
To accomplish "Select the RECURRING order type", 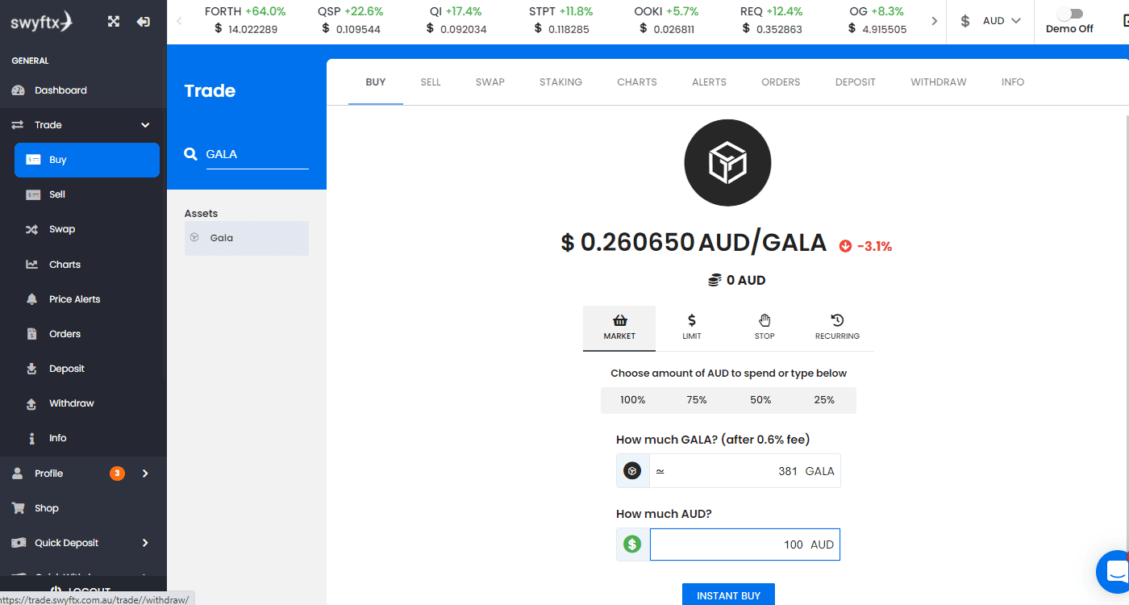I will 837,328.
